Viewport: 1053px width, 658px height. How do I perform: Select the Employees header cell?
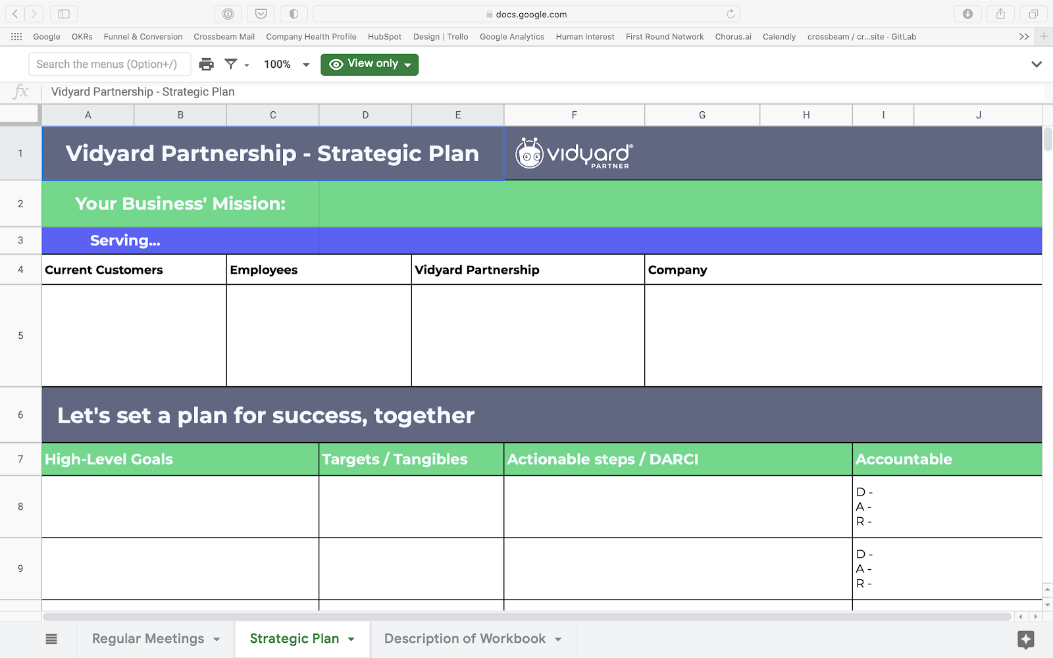[319, 270]
